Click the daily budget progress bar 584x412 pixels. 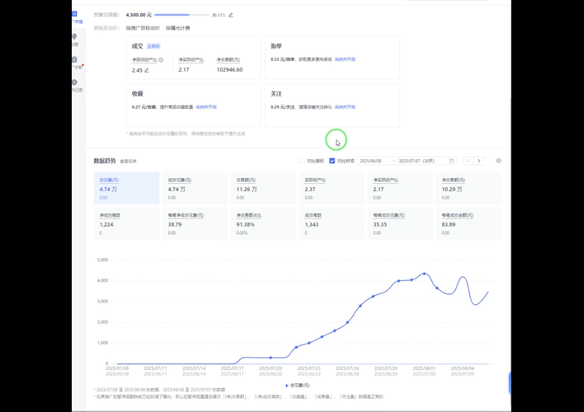pos(181,14)
